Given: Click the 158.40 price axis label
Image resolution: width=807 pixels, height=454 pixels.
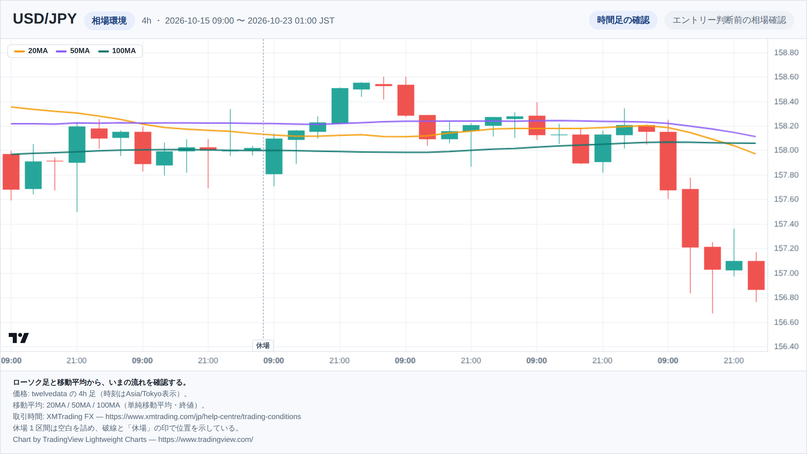Looking at the screenshot, I should (786, 102).
